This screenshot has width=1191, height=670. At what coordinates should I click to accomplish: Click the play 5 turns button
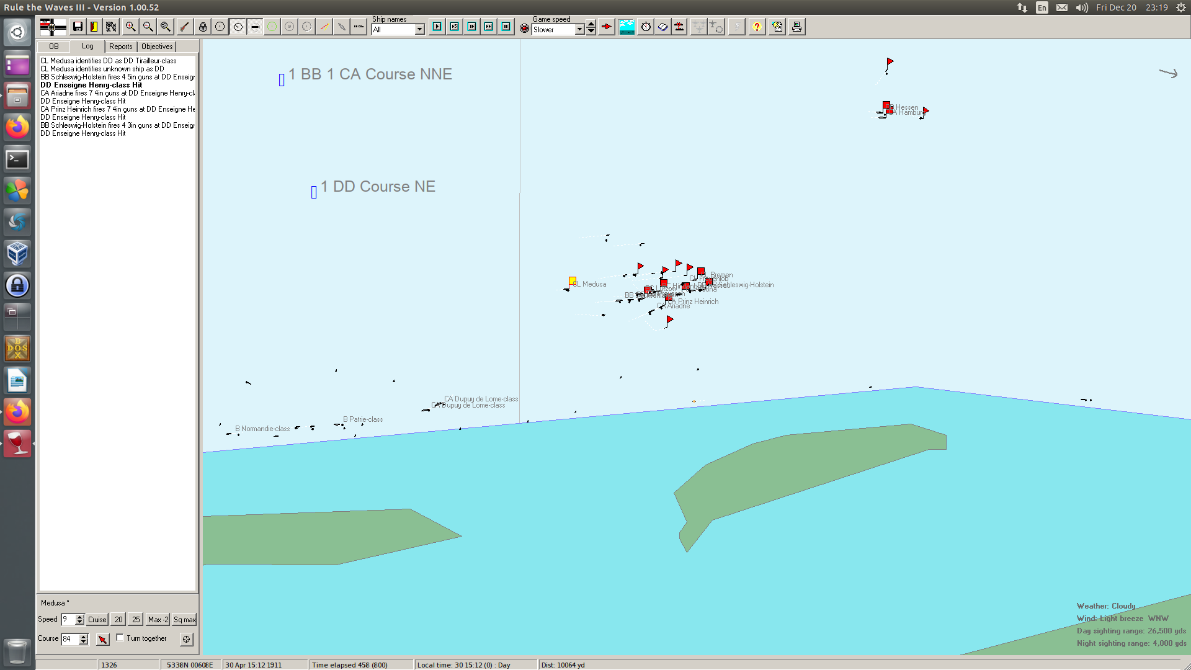click(455, 27)
